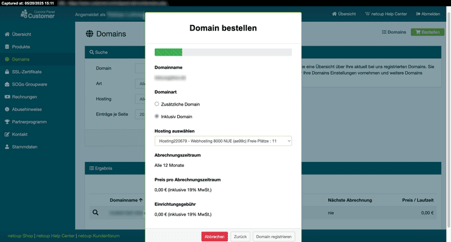Click the SOGo Groupware envelope icon
This screenshot has width=451, height=242.
(x=7, y=84)
